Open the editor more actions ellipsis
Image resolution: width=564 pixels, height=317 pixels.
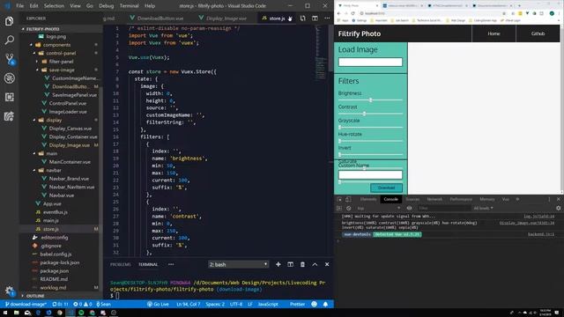(327, 18)
